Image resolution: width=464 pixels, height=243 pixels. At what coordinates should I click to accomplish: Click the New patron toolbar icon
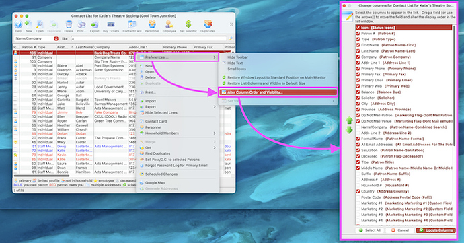[29, 25]
